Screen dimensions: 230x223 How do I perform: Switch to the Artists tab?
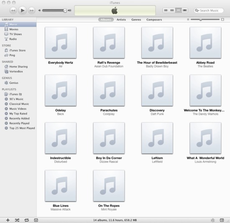click(x=121, y=20)
